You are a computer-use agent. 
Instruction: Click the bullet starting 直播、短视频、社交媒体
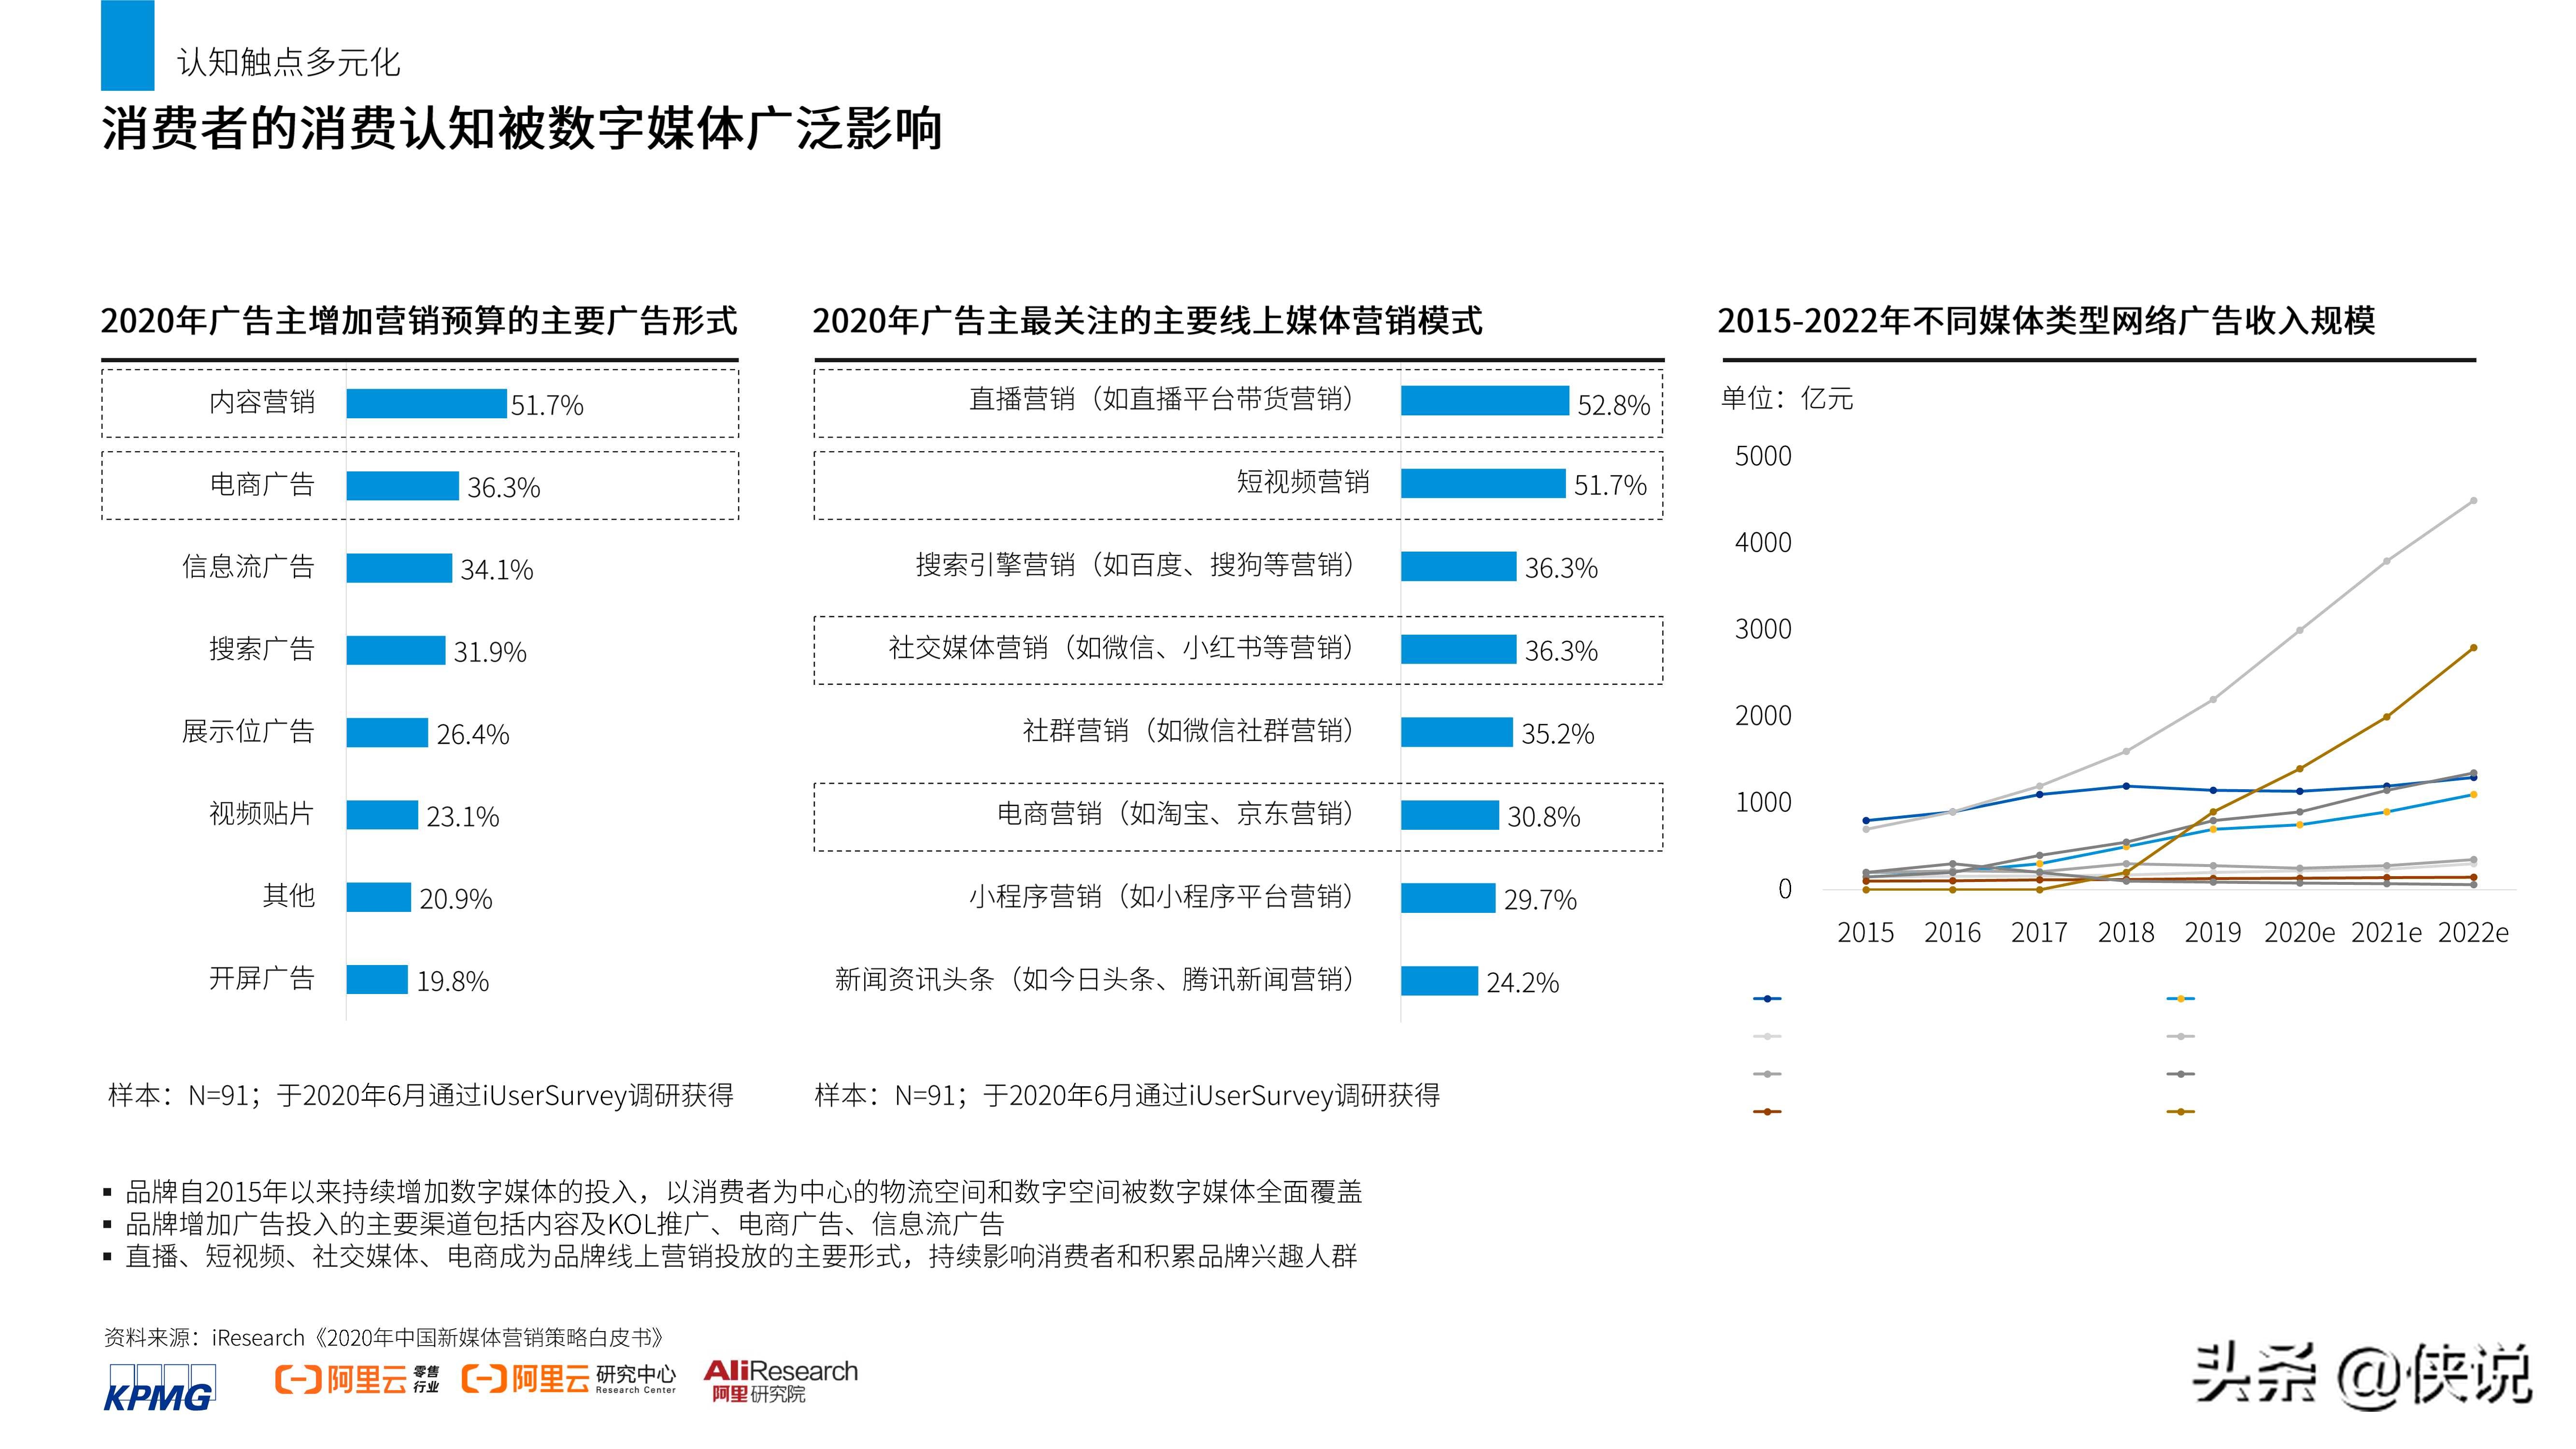[x=741, y=1256]
